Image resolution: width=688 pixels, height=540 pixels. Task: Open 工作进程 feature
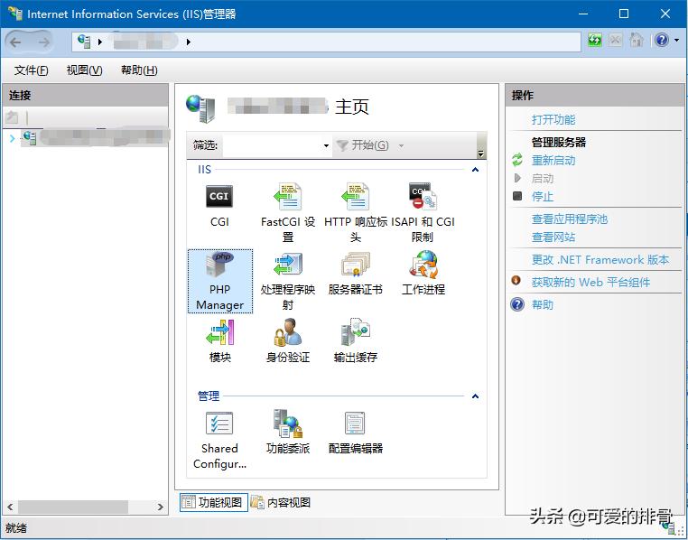pyautogui.click(x=423, y=265)
